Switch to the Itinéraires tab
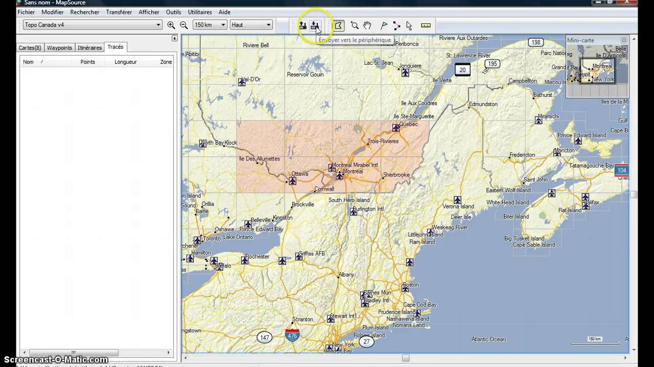This screenshot has width=654, height=367. click(x=89, y=48)
